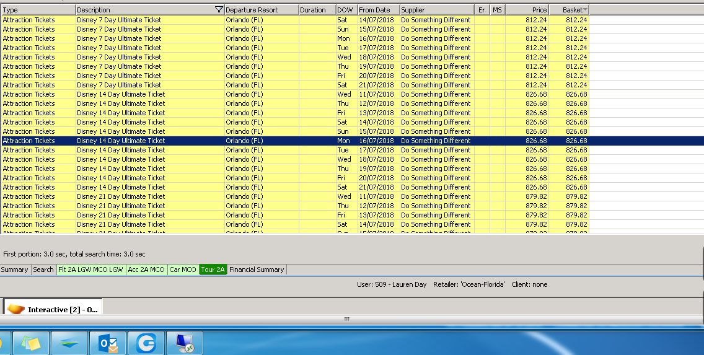The height and width of the screenshot is (355, 704).
Task: Open the Car MCO tab
Action: coord(183,270)
